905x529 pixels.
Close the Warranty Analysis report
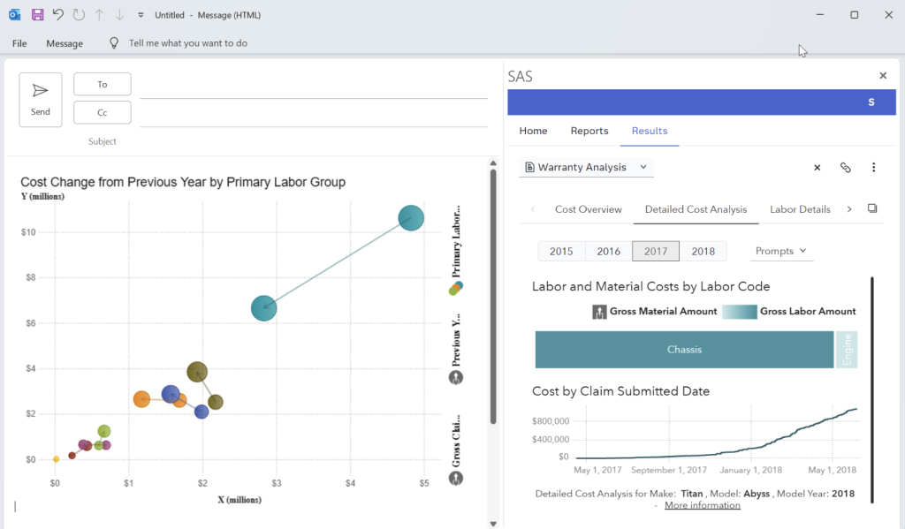[818, 168]
